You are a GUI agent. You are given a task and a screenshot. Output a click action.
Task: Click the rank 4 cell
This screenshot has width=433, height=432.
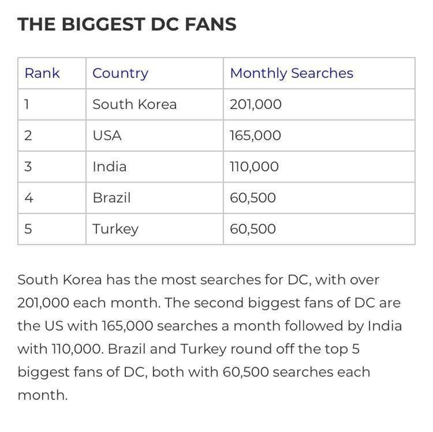pos(28,197)
